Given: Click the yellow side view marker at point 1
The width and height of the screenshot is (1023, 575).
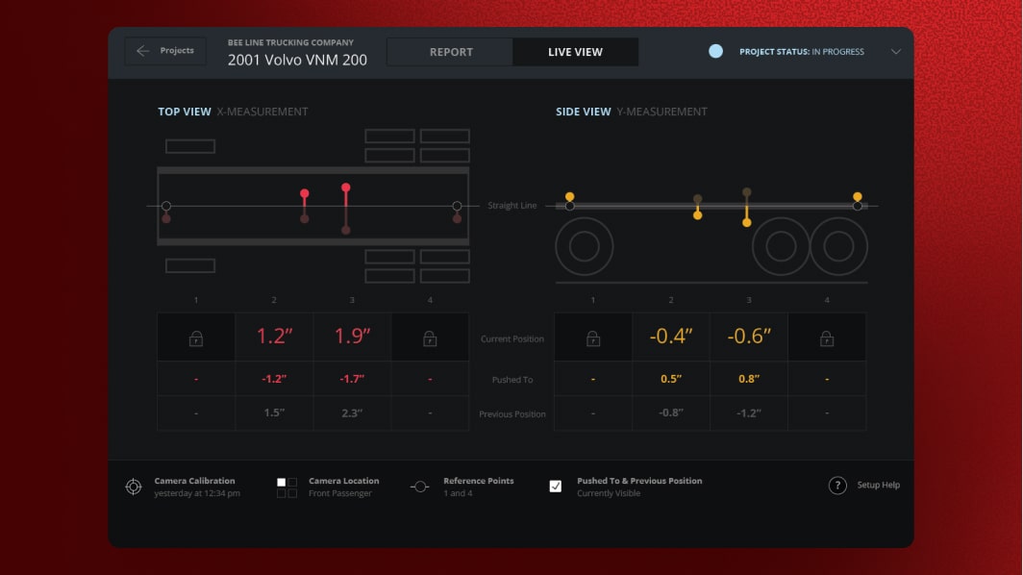Looking at the screenshot, I should click(569, 196).
